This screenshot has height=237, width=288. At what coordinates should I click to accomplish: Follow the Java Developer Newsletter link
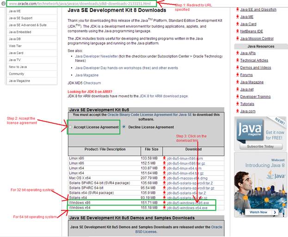(96, 56)
